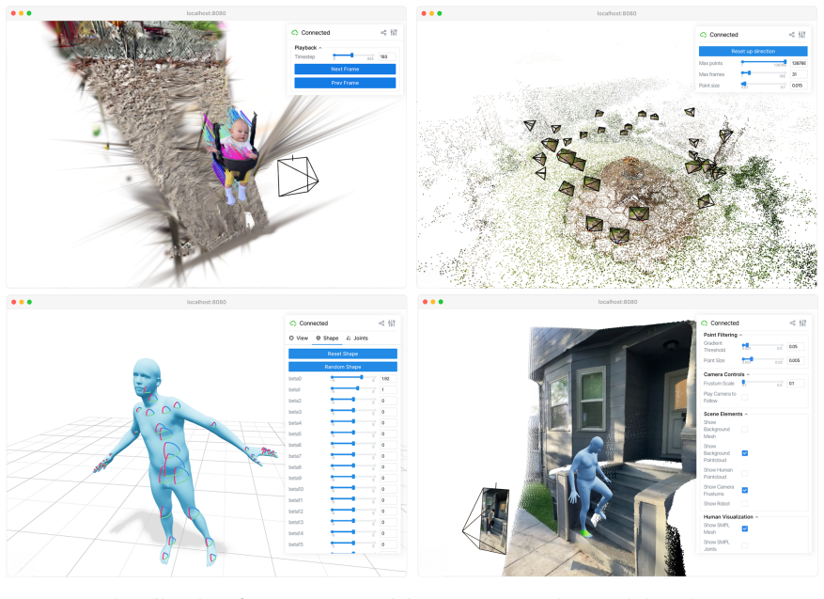Uncheck Show Background Pointcloud
Screen dimensions: 824x599
(745, 453)
